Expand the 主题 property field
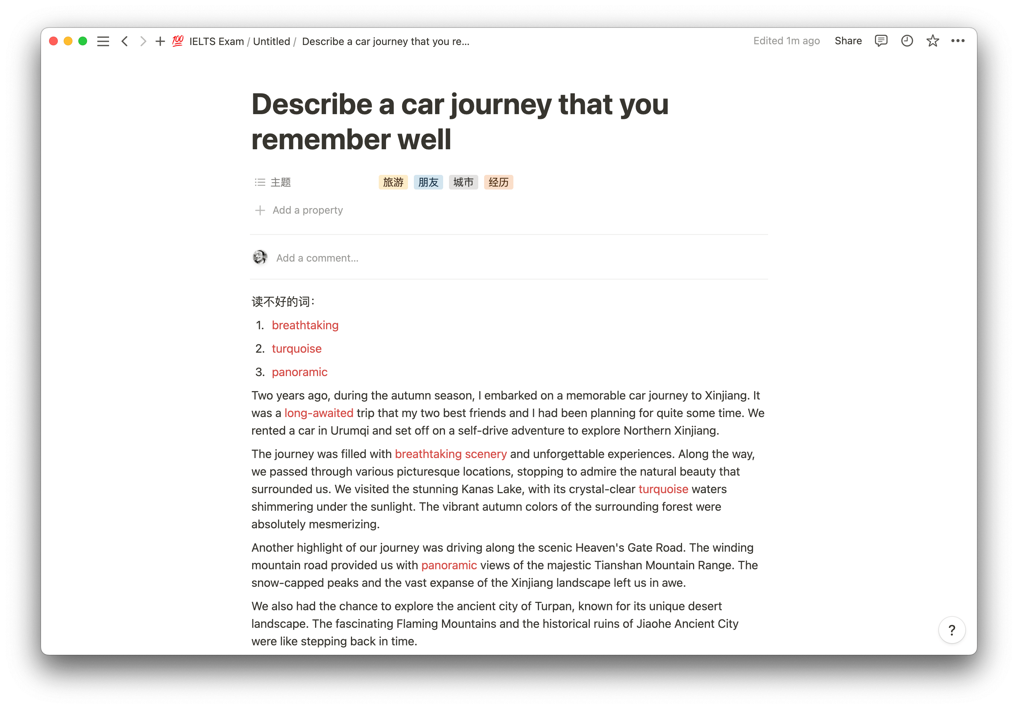 tap(280, 182)
